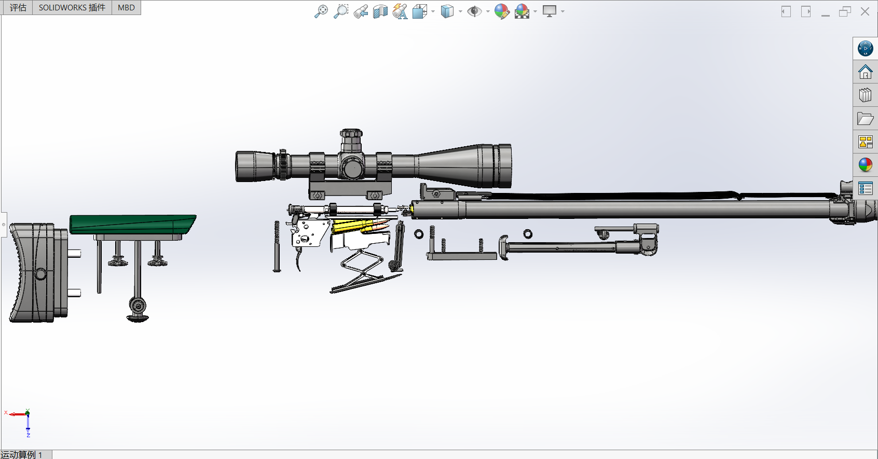Expand Display Style dropdown arrow
This screenshot has width=878, height=459.
[x=460, y=11]
